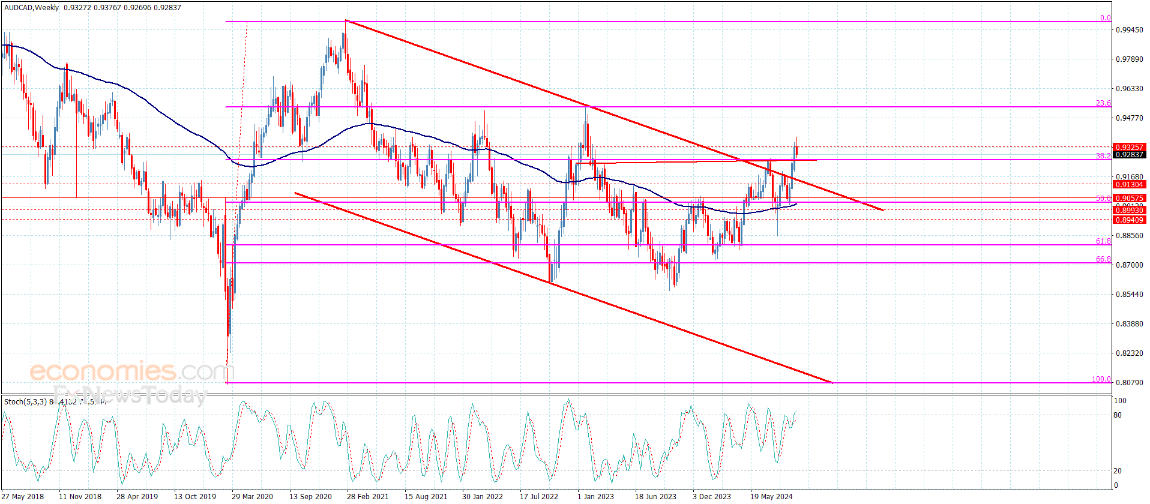Click the 0.83880 price axis label
This screenshot has height=504, width=1150.
(1129, 324)
